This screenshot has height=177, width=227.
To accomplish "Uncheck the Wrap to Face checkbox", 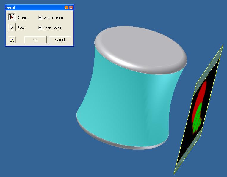I will tap(40, 17).
